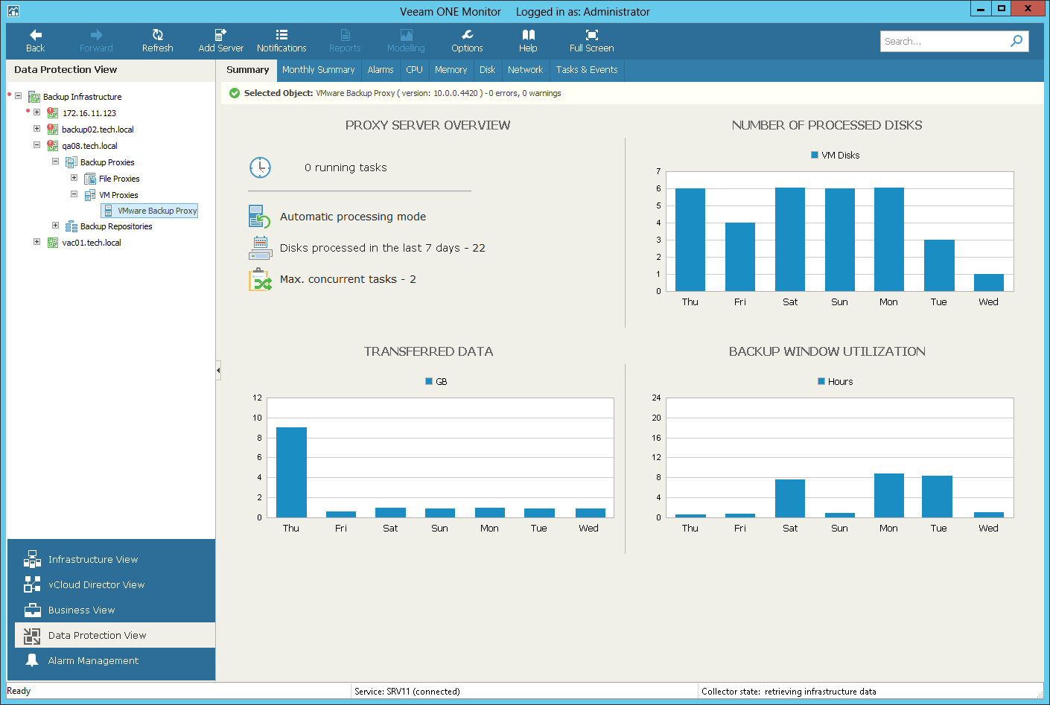Expand the backup02.tech.local tree node

click(x=36, y=129)
